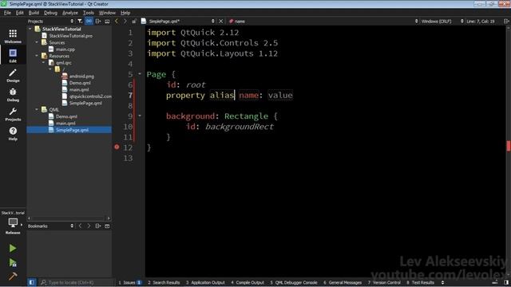Open the Welcome mode

(13, 36)
